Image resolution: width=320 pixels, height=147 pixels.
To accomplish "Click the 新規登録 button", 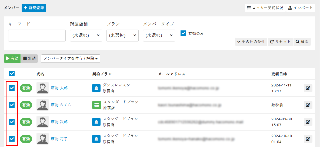I will click(x=34, y=8).
